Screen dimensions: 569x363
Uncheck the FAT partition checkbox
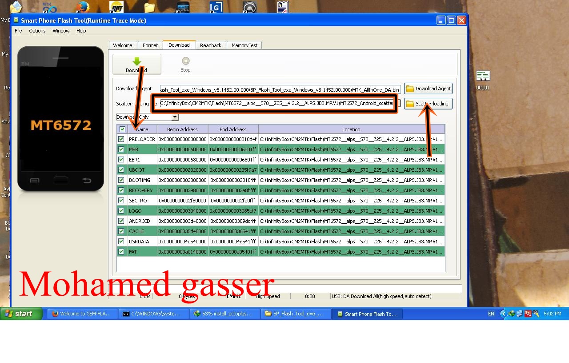tap(121, 252)
